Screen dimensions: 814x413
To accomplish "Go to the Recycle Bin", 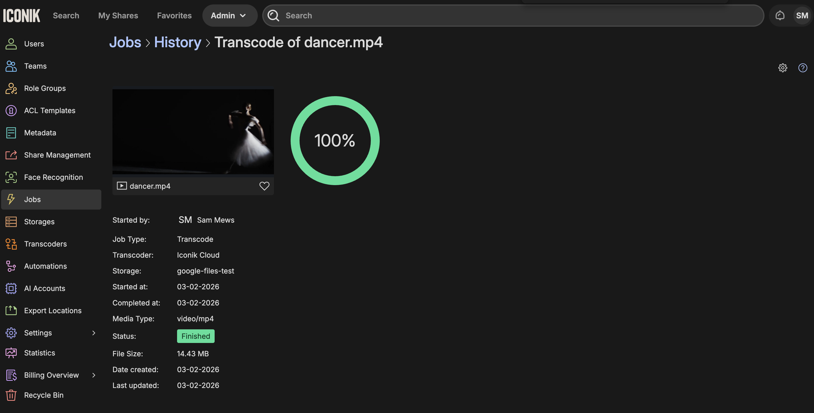I will pyautogui.click(x=44, y=395).
